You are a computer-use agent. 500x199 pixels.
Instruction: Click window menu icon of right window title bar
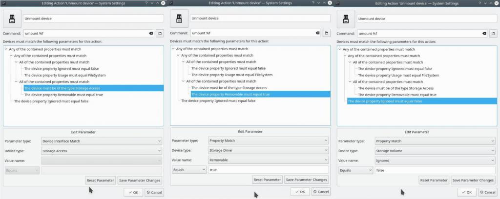(338, 3)
